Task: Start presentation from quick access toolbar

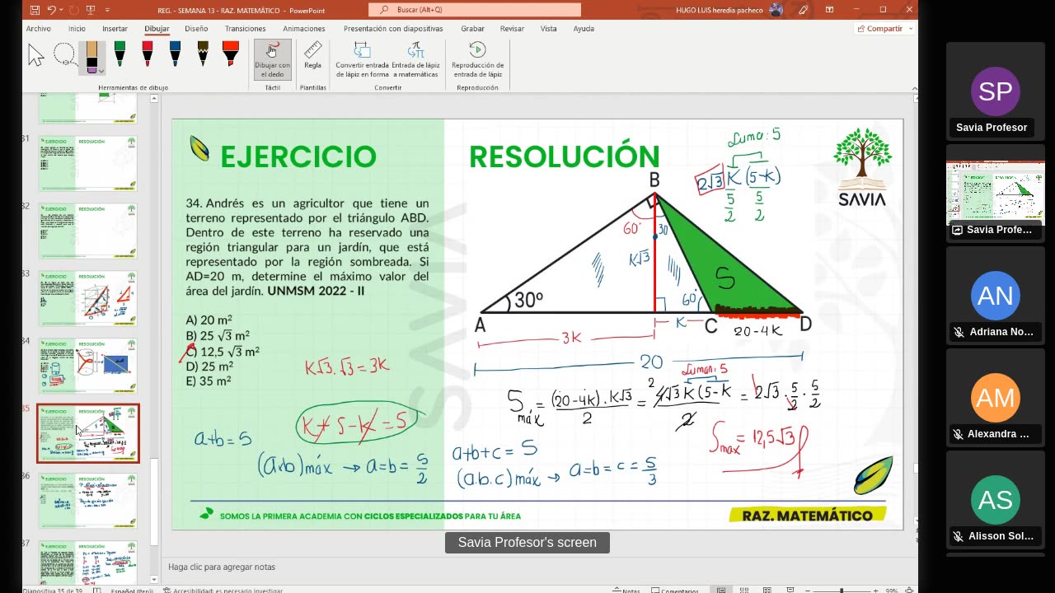Action: pos(90,10)
